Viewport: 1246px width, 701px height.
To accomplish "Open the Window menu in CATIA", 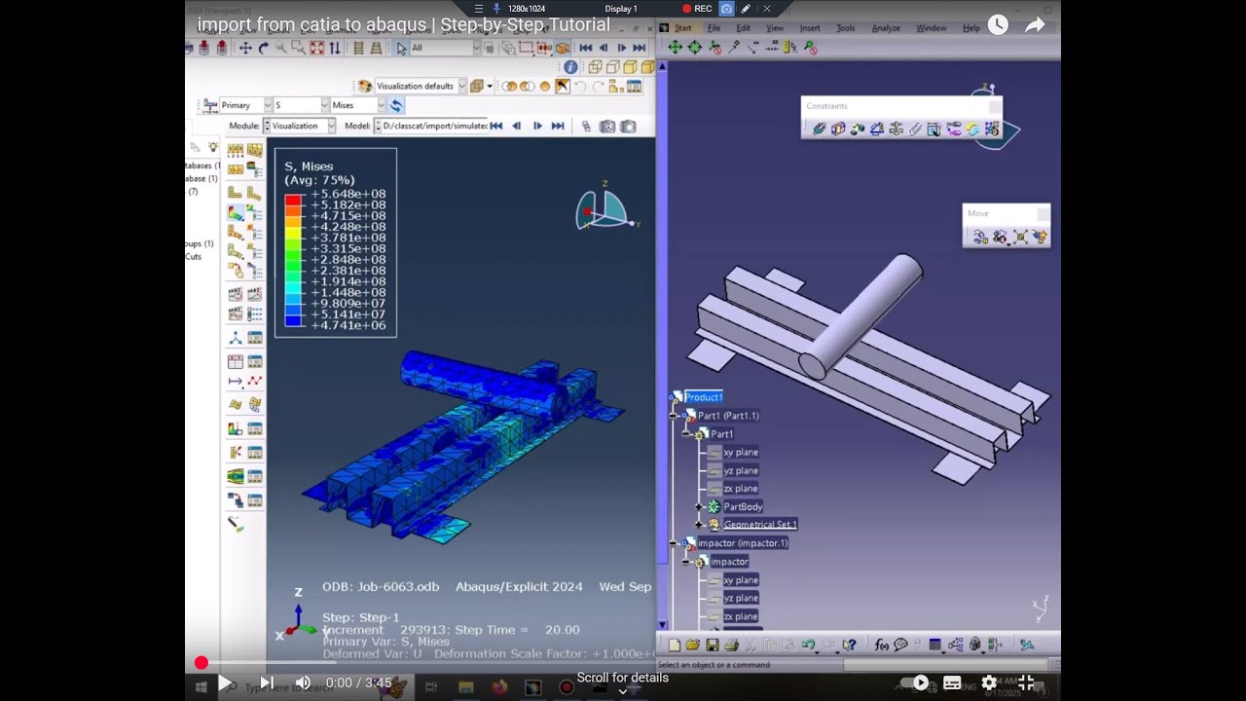I will tap(932, 28).
